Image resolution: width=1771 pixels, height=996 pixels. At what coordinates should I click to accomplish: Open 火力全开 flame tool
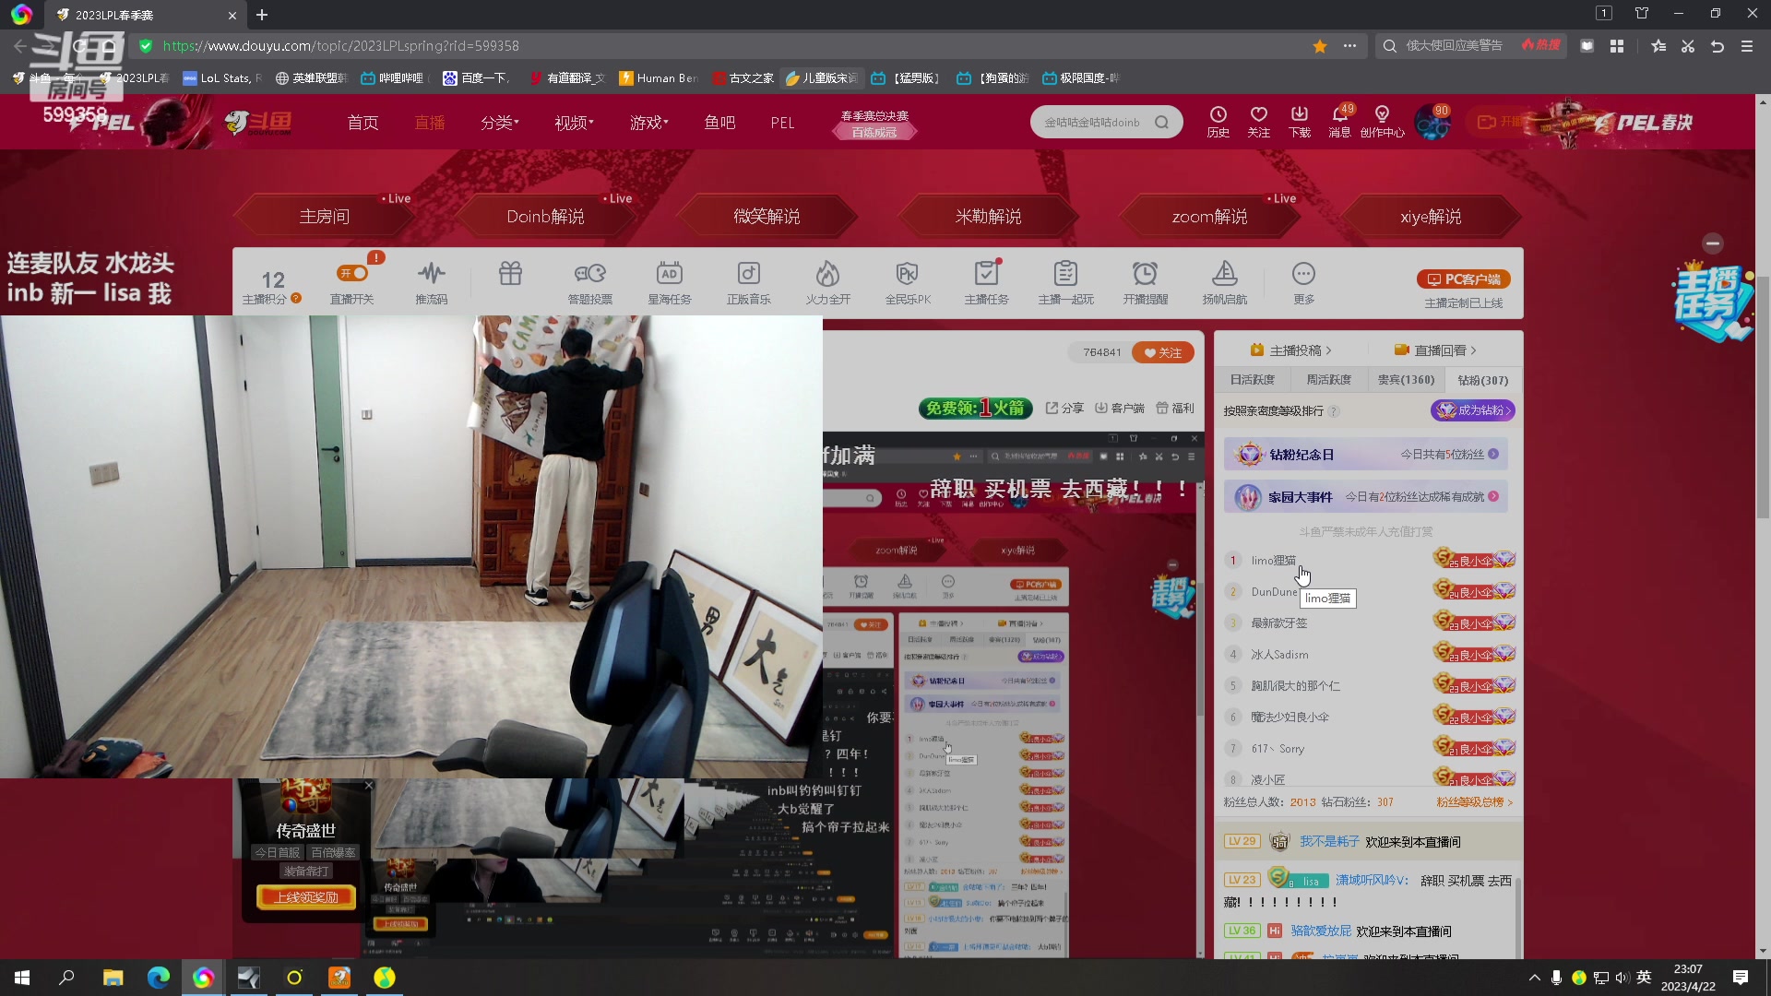pos(827,282)
